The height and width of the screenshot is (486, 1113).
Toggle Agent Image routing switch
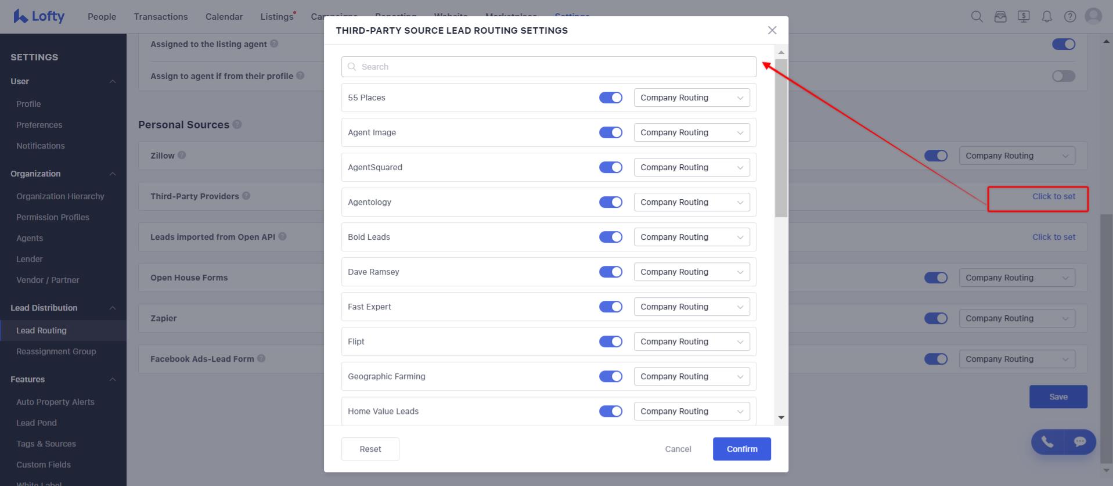611,132
